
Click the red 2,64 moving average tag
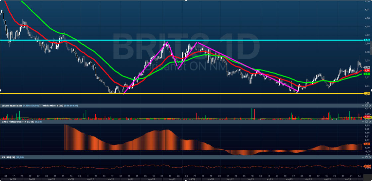click(x=367, y=71)
